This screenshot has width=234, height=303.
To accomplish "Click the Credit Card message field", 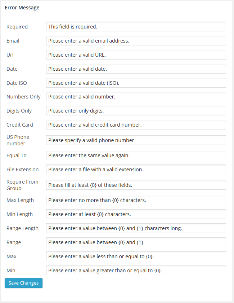I will [136, 125].
